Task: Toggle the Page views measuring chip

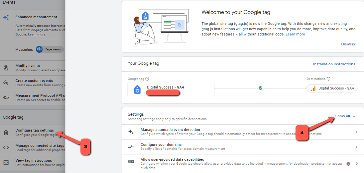Action: pyautogui.click(x=50, y=49)
